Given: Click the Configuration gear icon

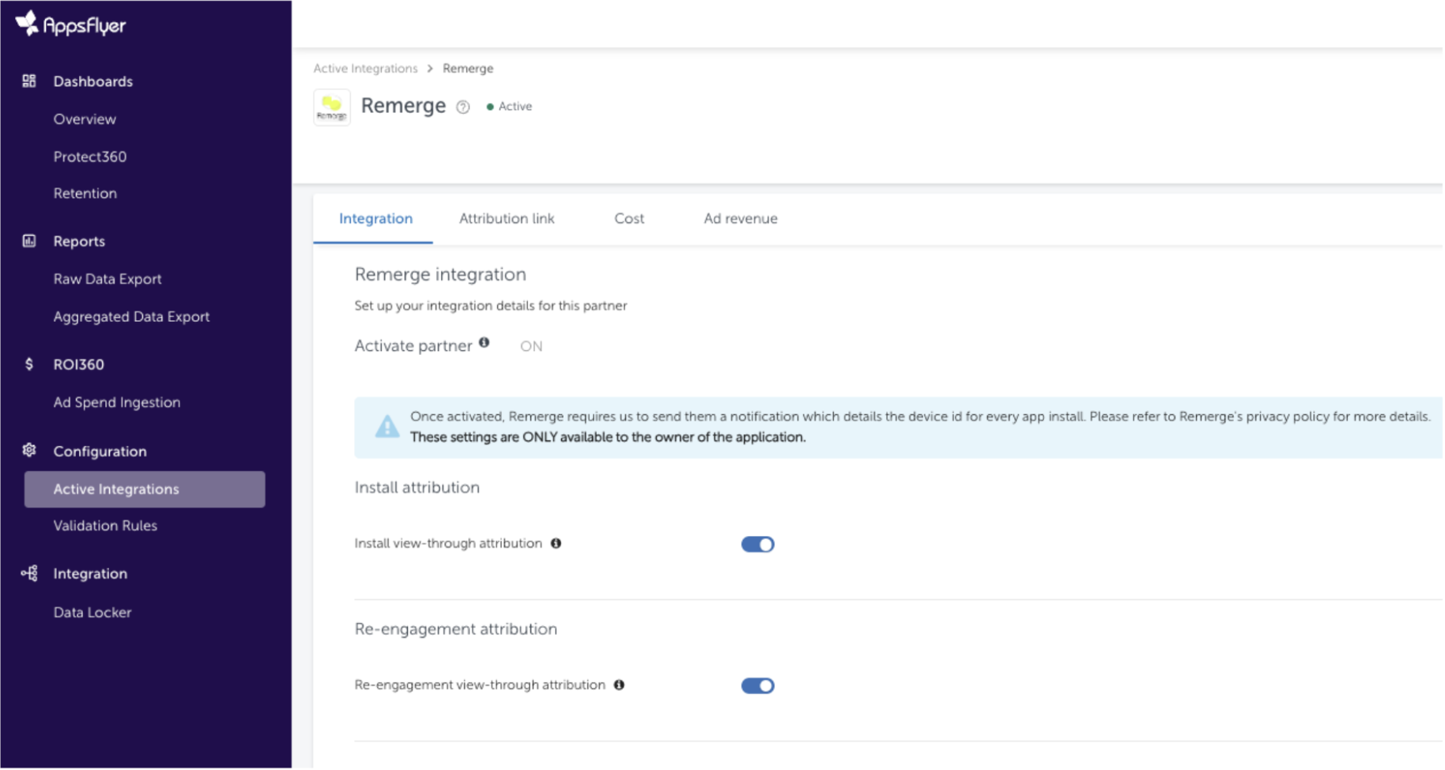Looking at the screenshot, I should point(29,451).
